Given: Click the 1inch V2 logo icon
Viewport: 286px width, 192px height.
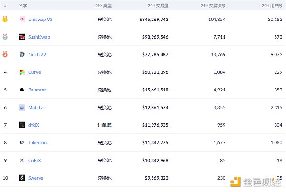Looking at the screenshot, I should coord(22,54).
